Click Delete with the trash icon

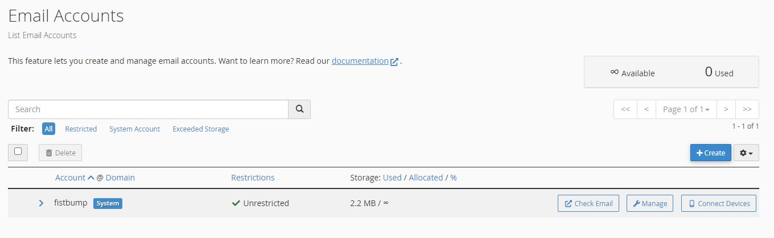pos(60,153)
